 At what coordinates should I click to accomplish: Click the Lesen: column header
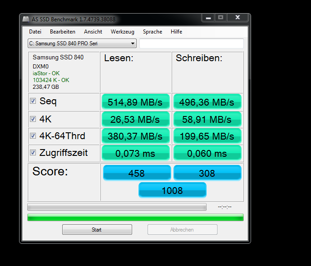pyautogui.click(x=119, y=58)
